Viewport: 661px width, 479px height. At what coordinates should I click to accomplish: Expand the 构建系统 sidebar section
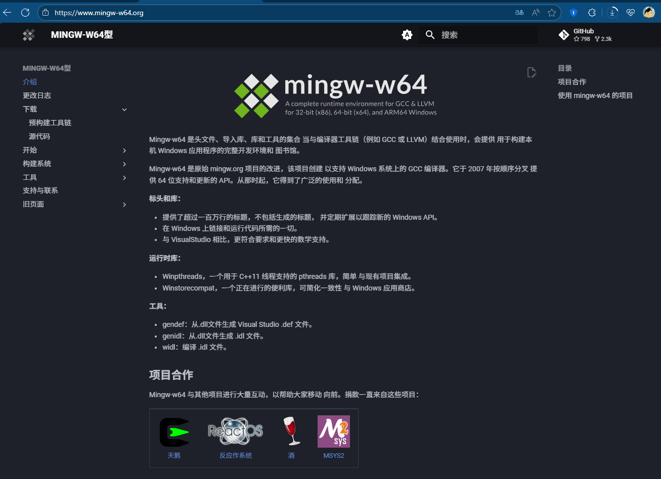coord(124,164)
